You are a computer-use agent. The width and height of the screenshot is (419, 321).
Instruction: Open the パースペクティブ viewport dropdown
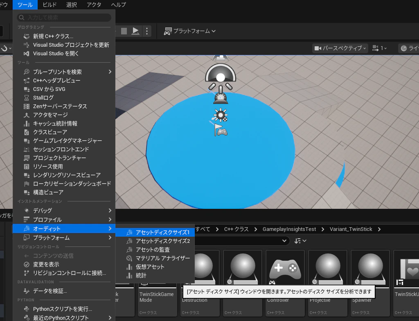[x=340, y=48]
